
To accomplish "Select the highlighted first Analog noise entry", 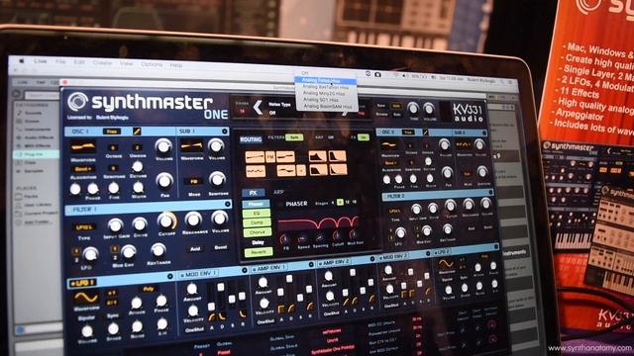I will pyautogui.click(x=326, y=81).
